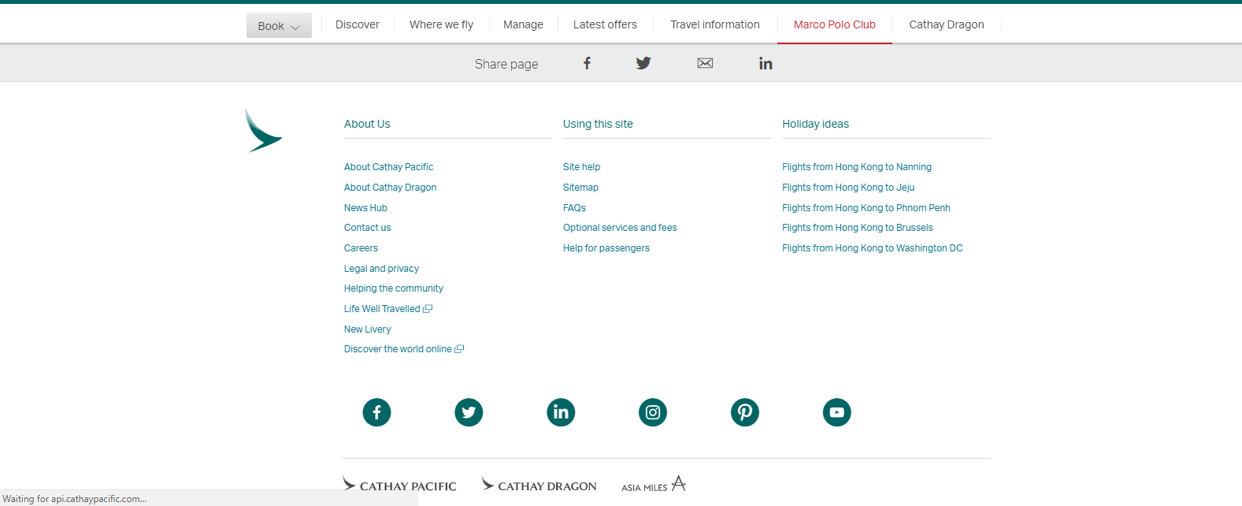The width and height of the screenshot is (1242, 506).
Task: Open the round Facebook footer icon
Action: point(376,412)
